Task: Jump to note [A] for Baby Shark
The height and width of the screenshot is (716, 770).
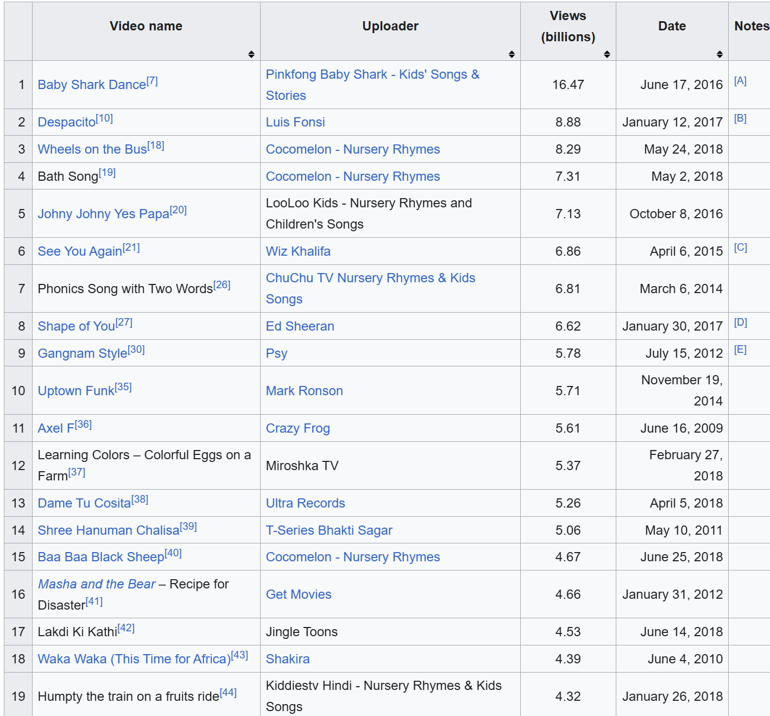Action: click(740, 81)
